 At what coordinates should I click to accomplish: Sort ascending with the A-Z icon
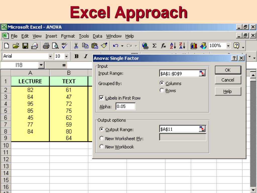click(x=173, y=46)
